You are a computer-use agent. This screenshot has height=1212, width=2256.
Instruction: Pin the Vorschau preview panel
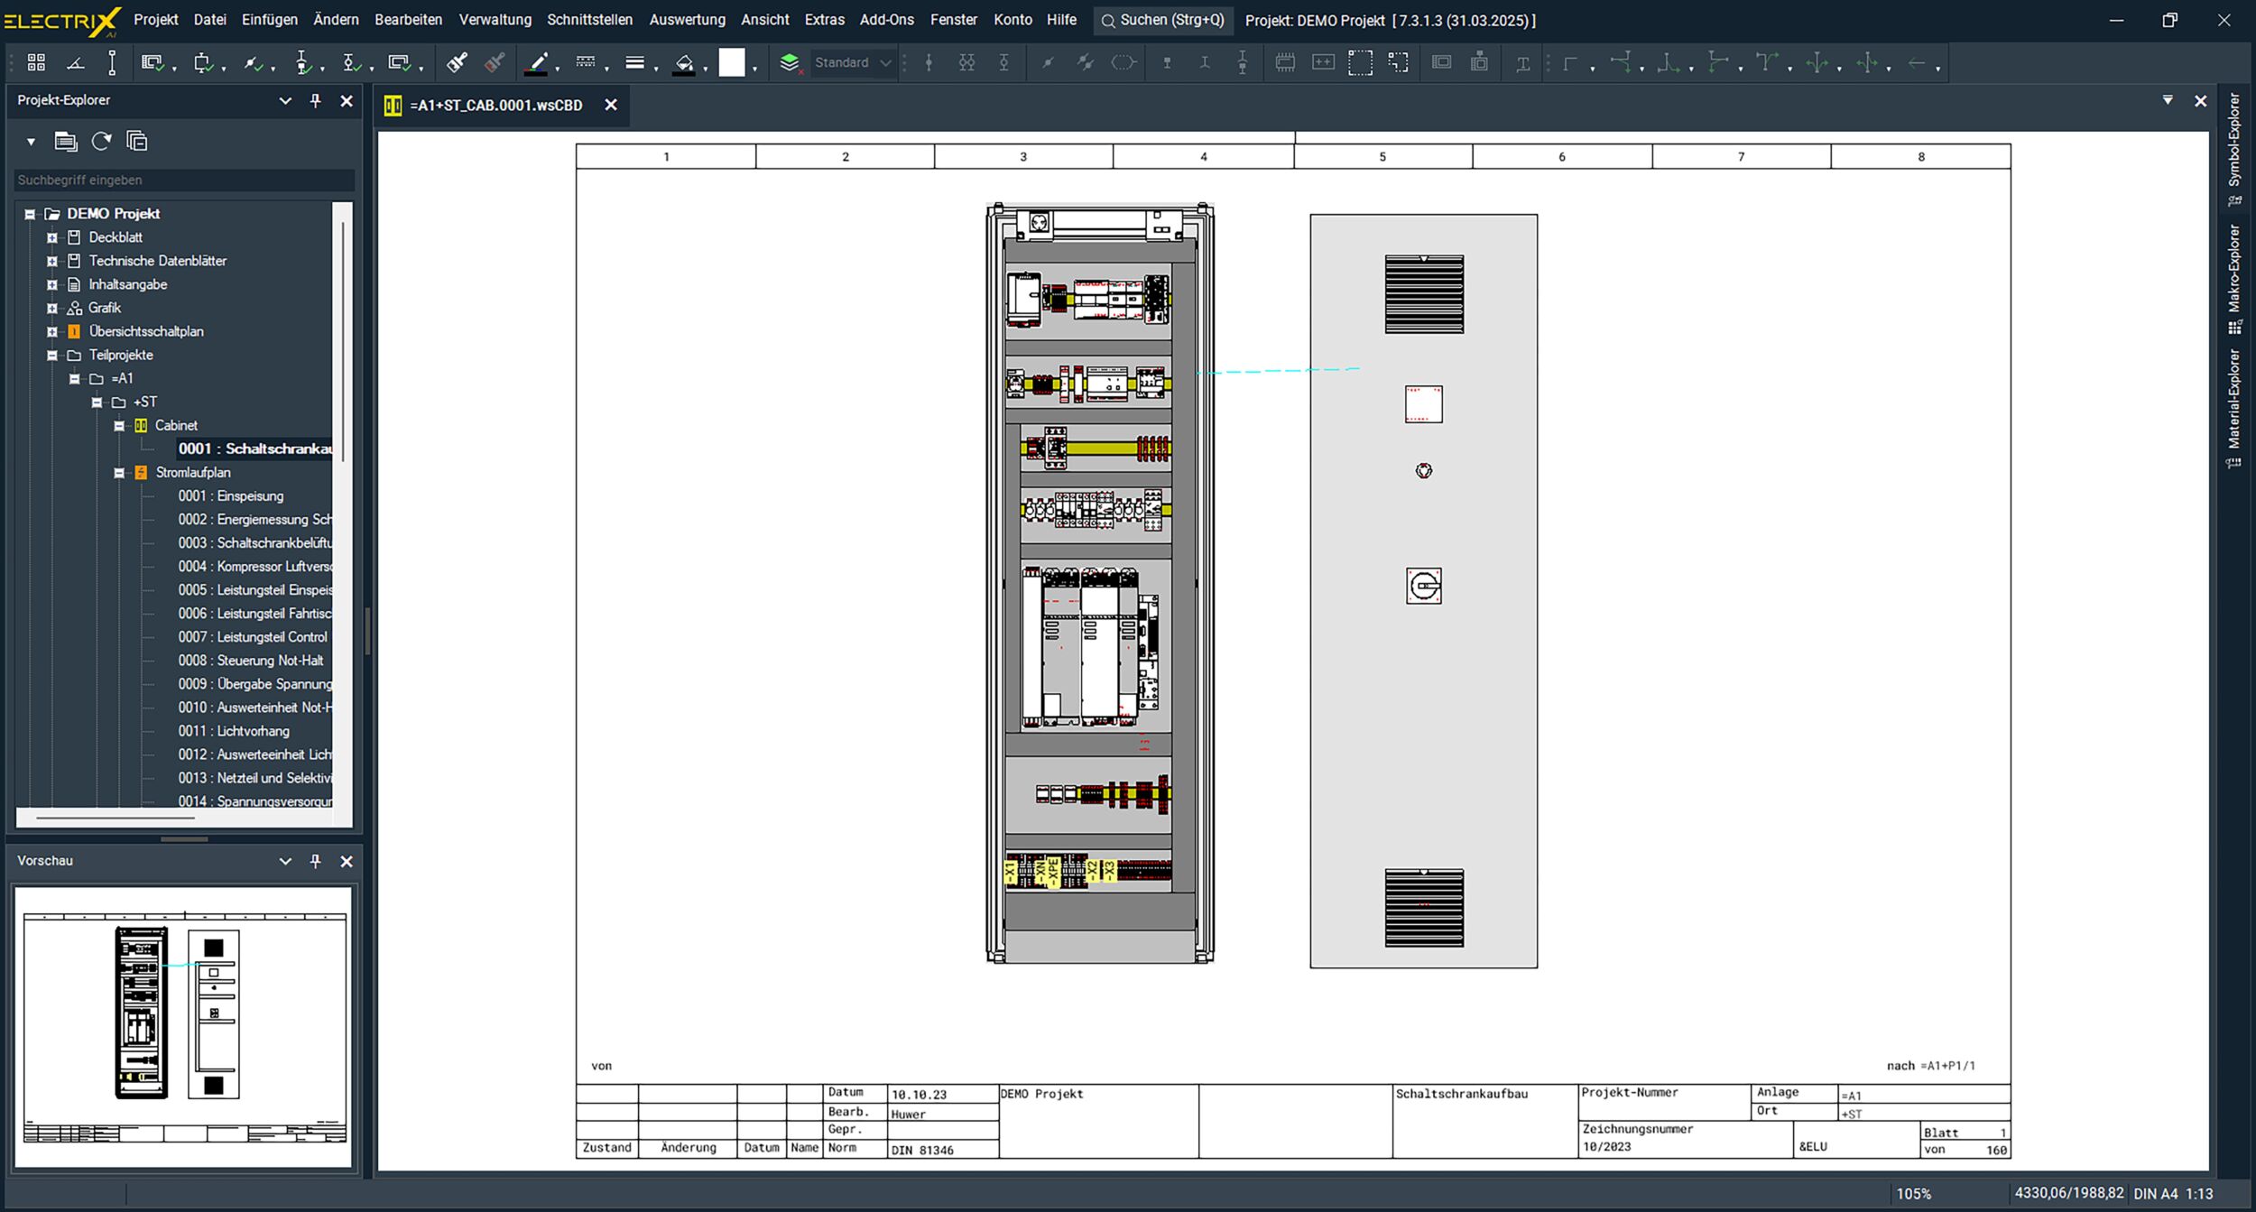[x=315, y=861]
